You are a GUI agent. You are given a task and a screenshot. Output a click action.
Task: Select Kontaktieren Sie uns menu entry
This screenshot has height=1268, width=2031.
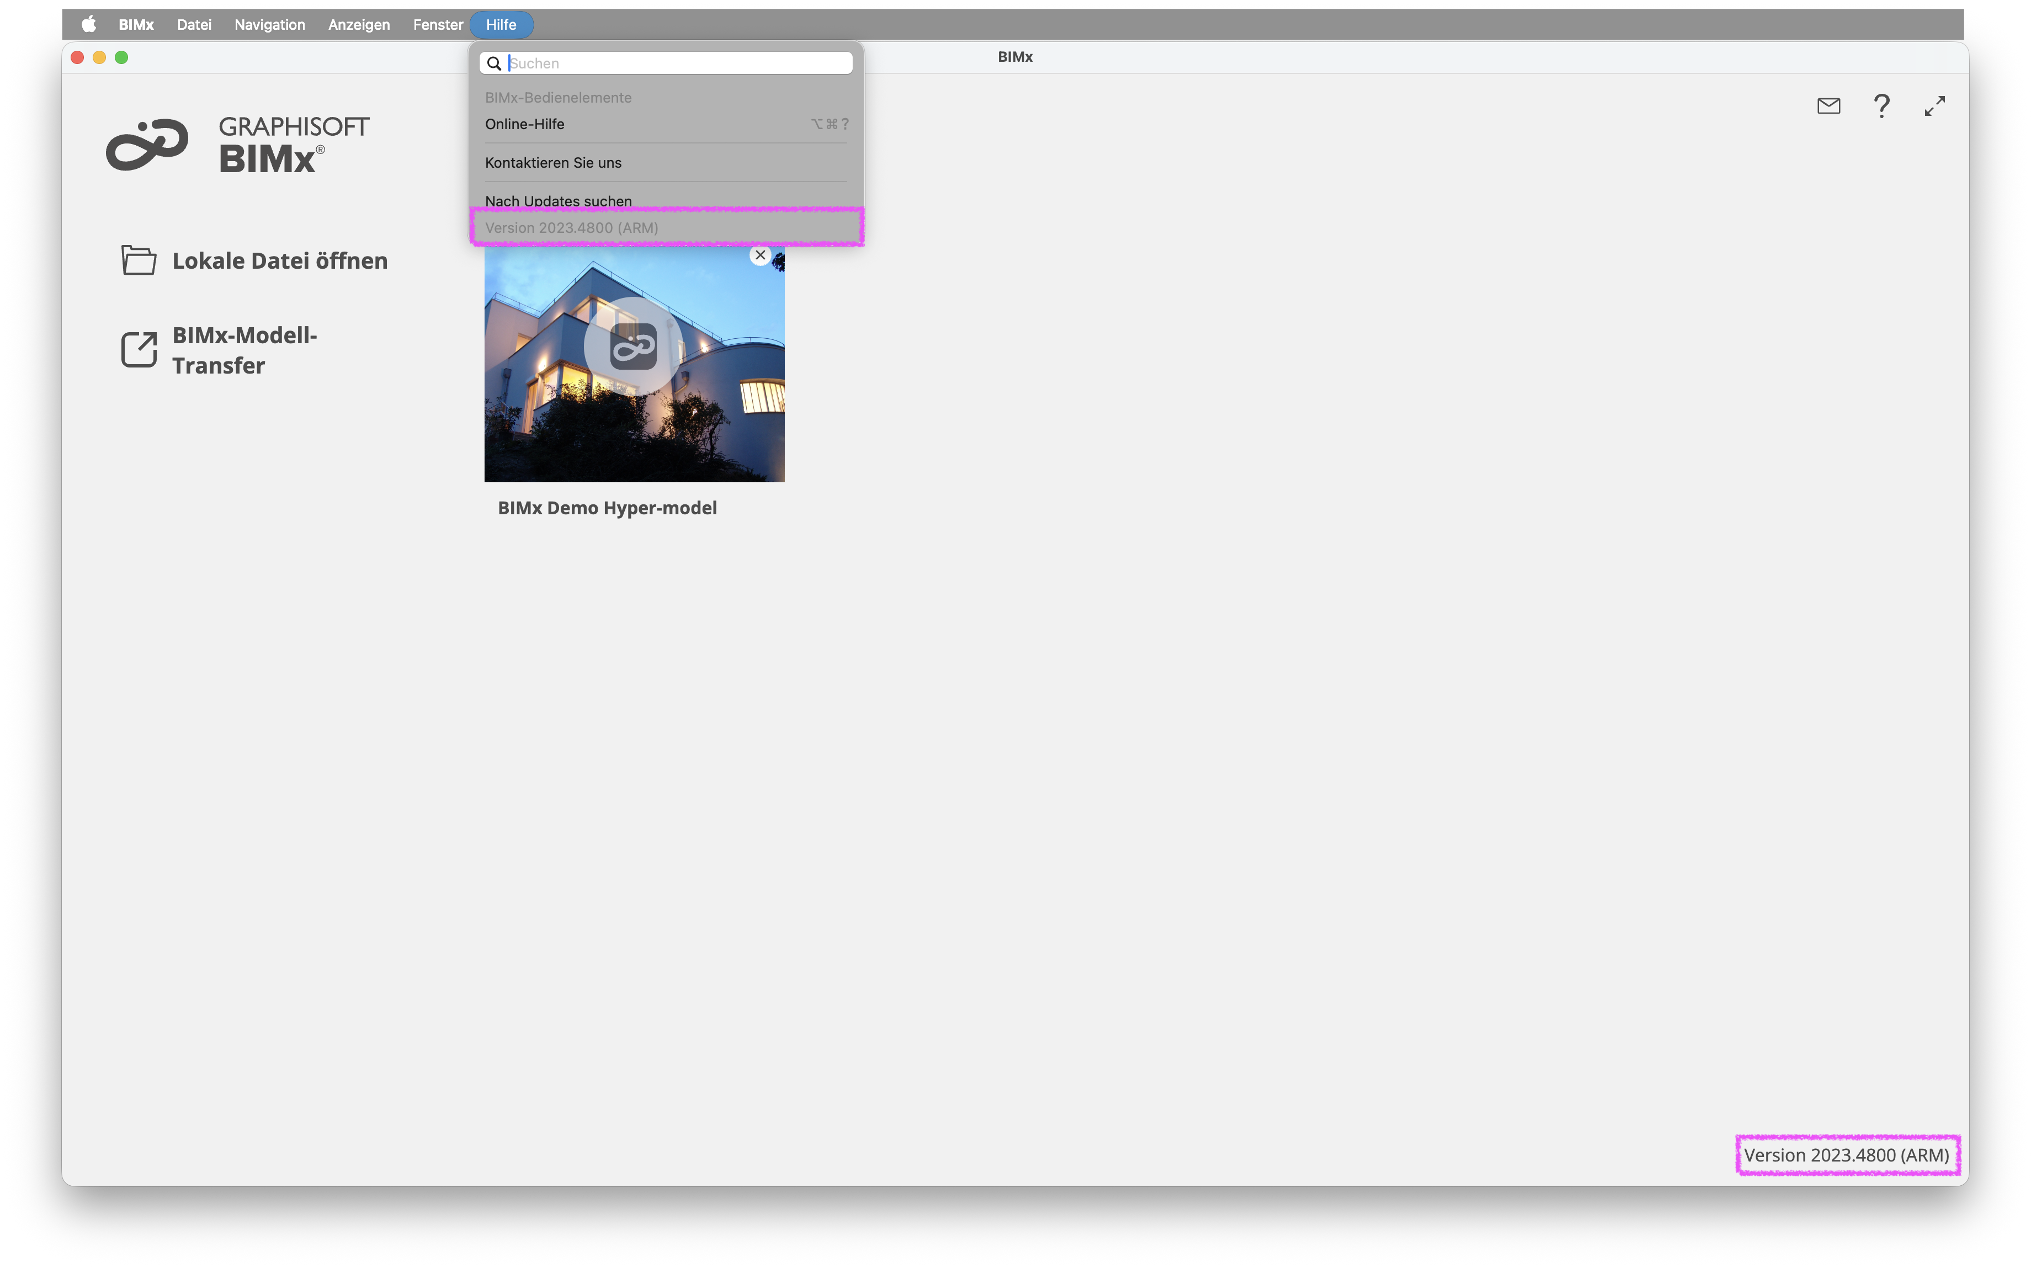666,163
